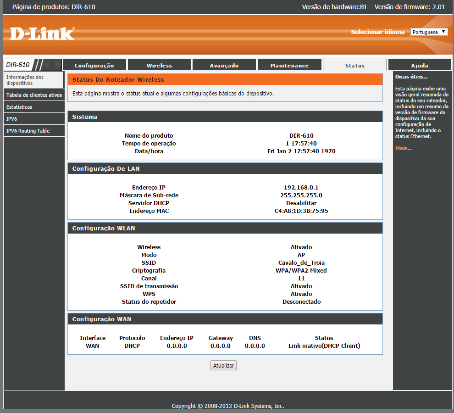
Task: Follow the Mais... link in the tips panel
Action: (x=404, y=148)
